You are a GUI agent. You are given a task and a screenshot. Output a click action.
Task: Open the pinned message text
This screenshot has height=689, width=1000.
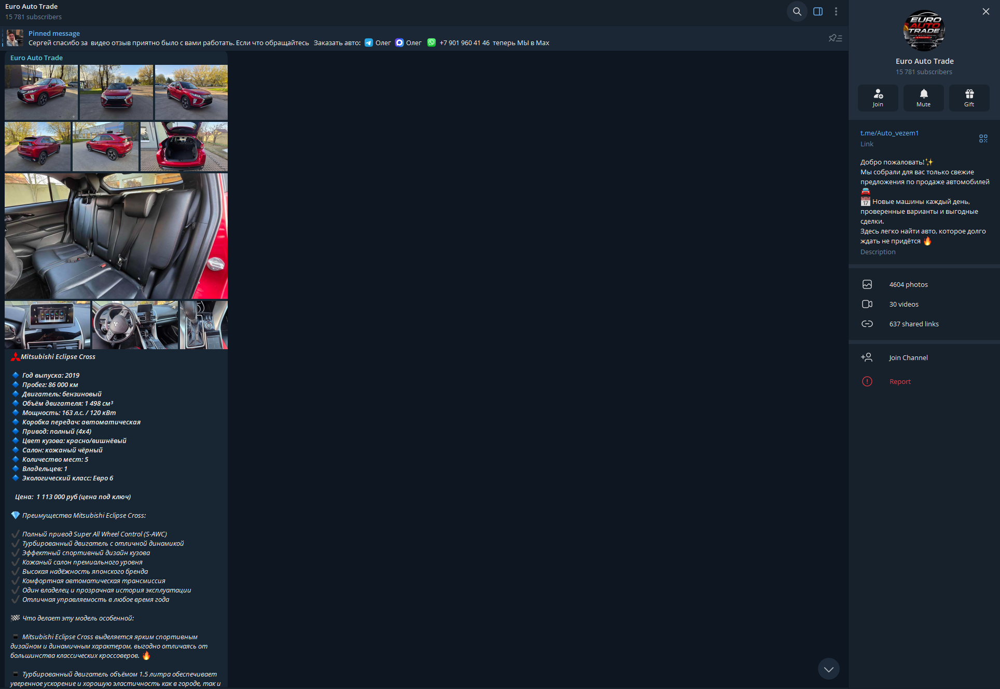[288, 43]
